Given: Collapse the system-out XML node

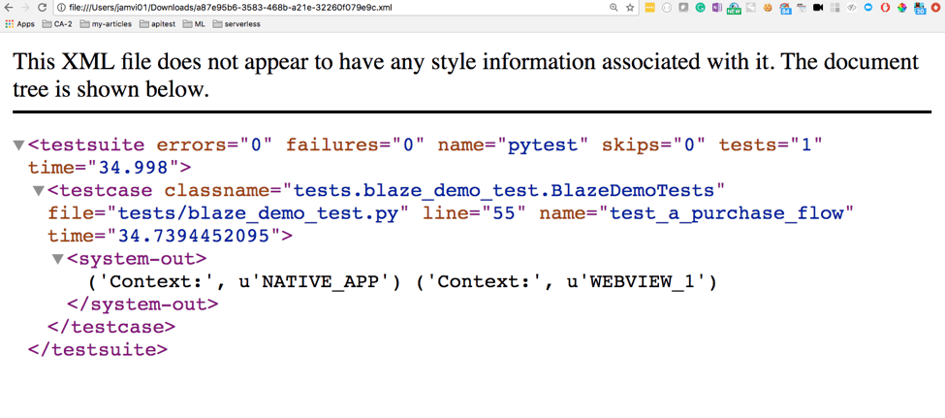Looking at the screenshot, I should [x=58, y=259].
